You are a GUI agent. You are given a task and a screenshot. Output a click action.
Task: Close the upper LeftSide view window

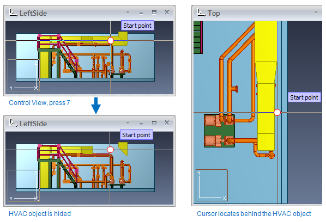tap(167, 13)
